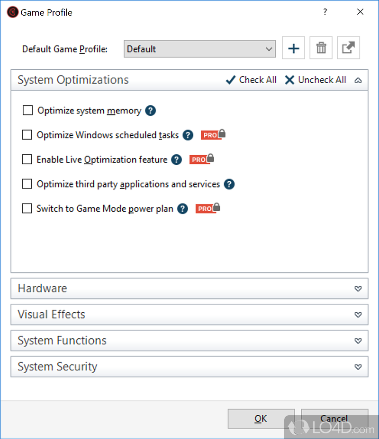Click the export profile icon

click(x=348, y=48)
